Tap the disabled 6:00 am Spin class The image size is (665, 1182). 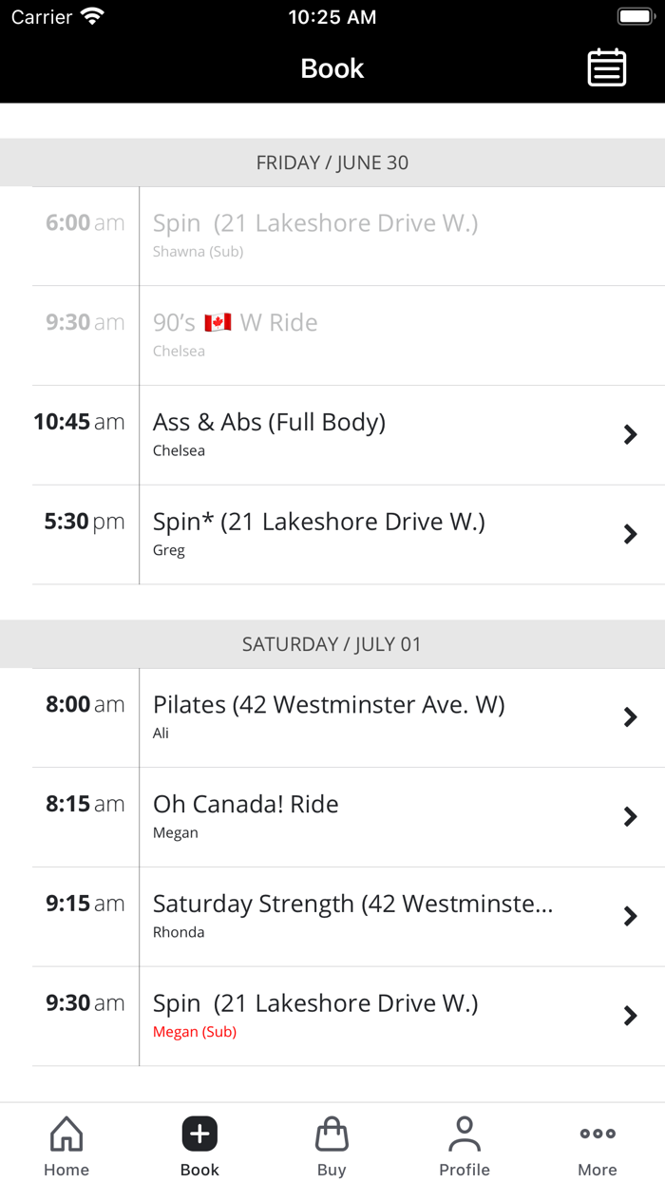click(349, 236)
